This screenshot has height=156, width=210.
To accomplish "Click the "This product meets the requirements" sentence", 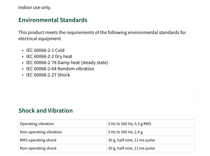I will [x=102, y=33].
